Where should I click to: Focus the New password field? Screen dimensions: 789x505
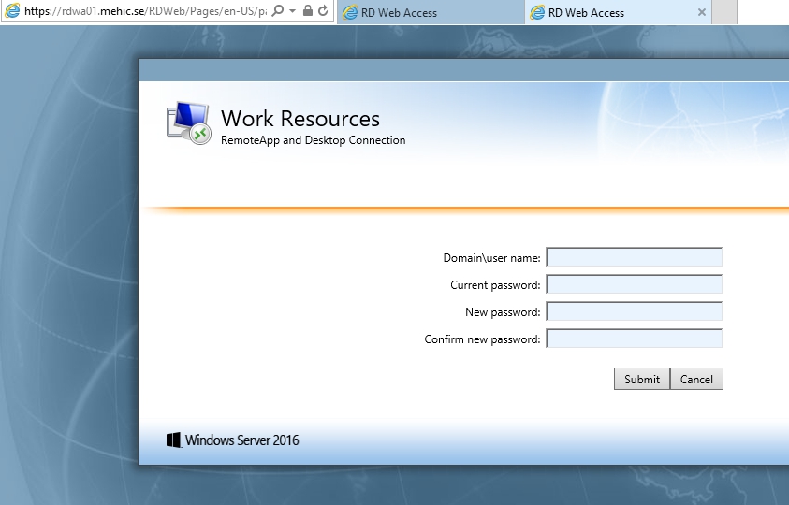pyautogui.click(x=634, y=311)
